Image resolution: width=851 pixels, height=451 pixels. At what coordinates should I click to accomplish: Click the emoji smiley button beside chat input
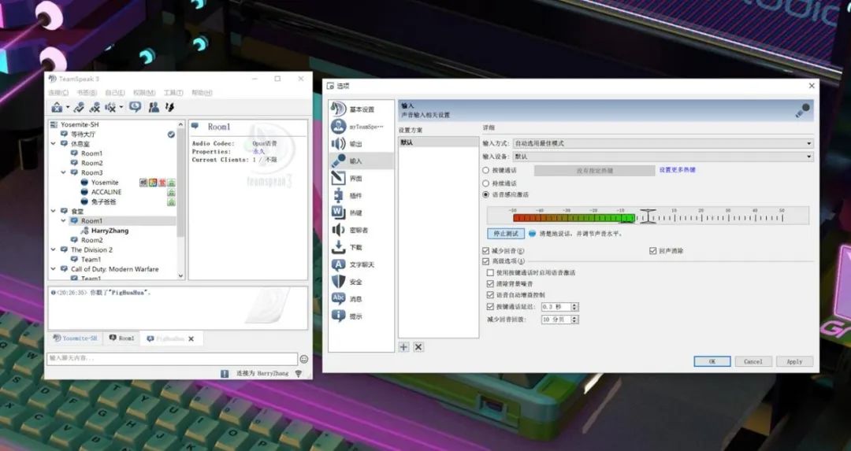click(x=304, y=359)
